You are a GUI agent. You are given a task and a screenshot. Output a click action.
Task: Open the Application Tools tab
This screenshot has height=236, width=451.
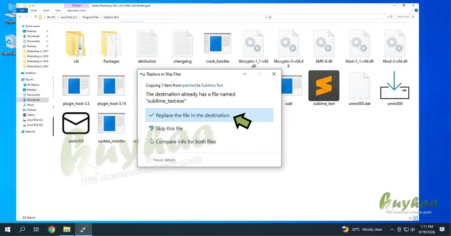pos(76,11)
